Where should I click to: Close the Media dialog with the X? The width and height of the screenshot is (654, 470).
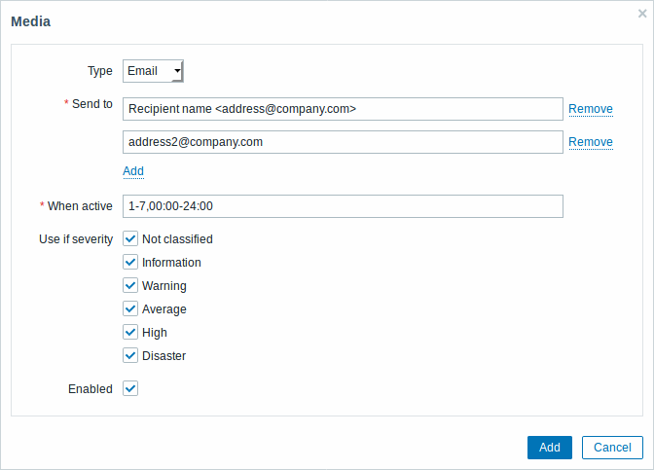tap(642, 14)
